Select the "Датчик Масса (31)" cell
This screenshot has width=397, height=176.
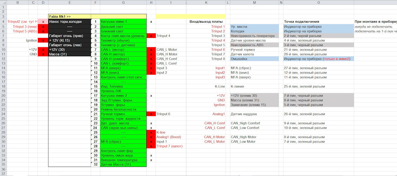(x=123, y=164)
